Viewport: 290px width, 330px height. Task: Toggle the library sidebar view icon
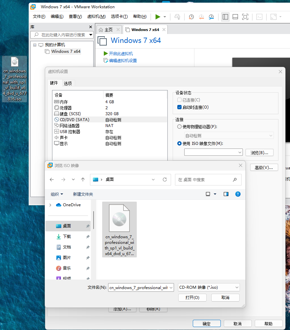(225, 17)
